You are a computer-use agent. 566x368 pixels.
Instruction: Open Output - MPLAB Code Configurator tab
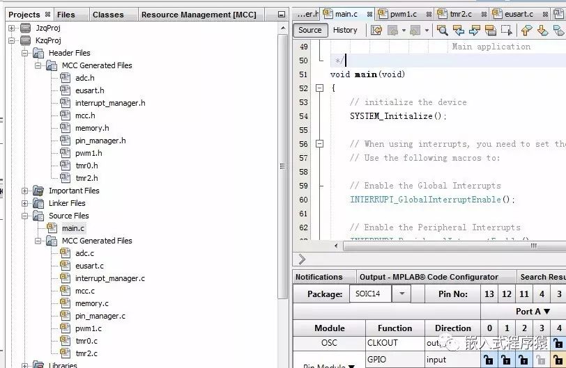429,277
